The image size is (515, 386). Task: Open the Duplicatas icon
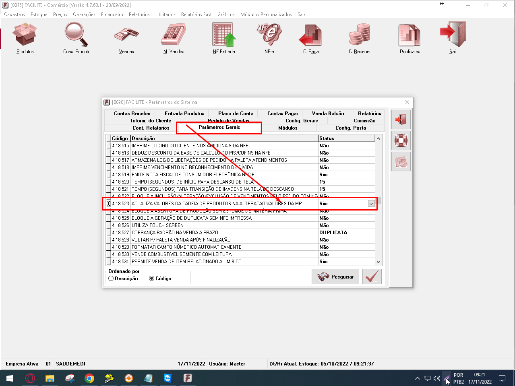pyautogui.click(x=410, y=34)
